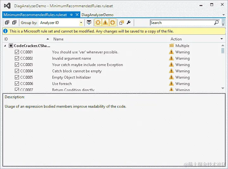Select rule name 'You should use var whenever possible'
The image size is (228, 169).
[85, 52]
